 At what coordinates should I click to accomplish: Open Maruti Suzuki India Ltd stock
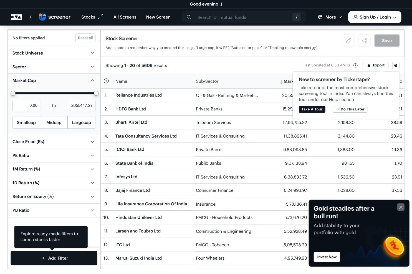click(138, 258)
